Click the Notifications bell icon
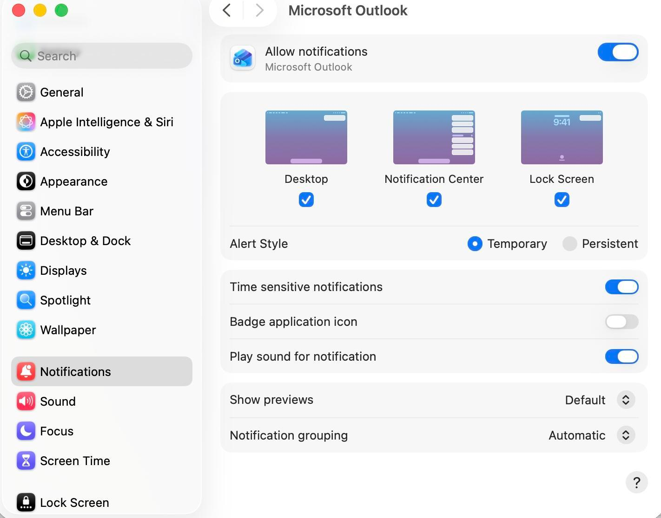 26,372
